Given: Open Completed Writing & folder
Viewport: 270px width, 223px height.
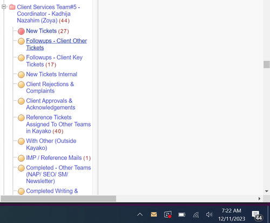Looking at the screenshot, I should 52,191.
